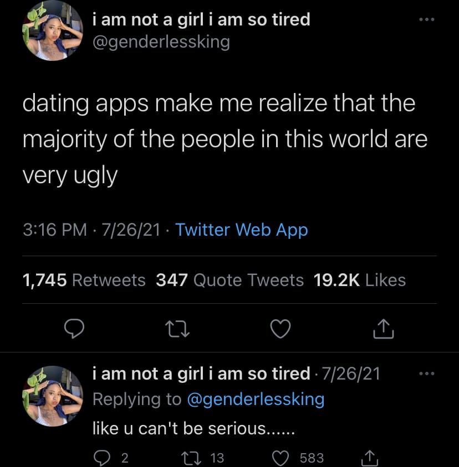
Task: Open Twitter Web App source link
Action: tap(242, 230)
